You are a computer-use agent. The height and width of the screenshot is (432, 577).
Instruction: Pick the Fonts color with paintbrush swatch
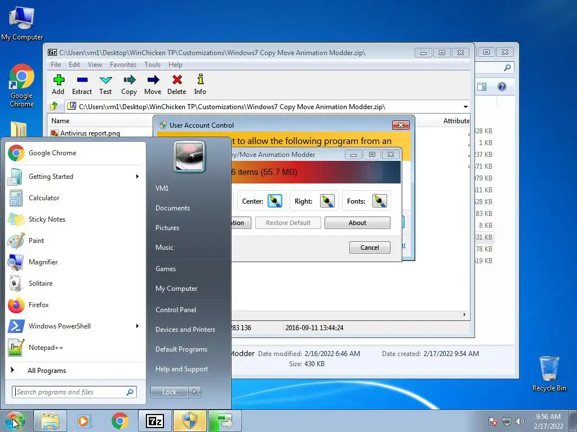380,201
